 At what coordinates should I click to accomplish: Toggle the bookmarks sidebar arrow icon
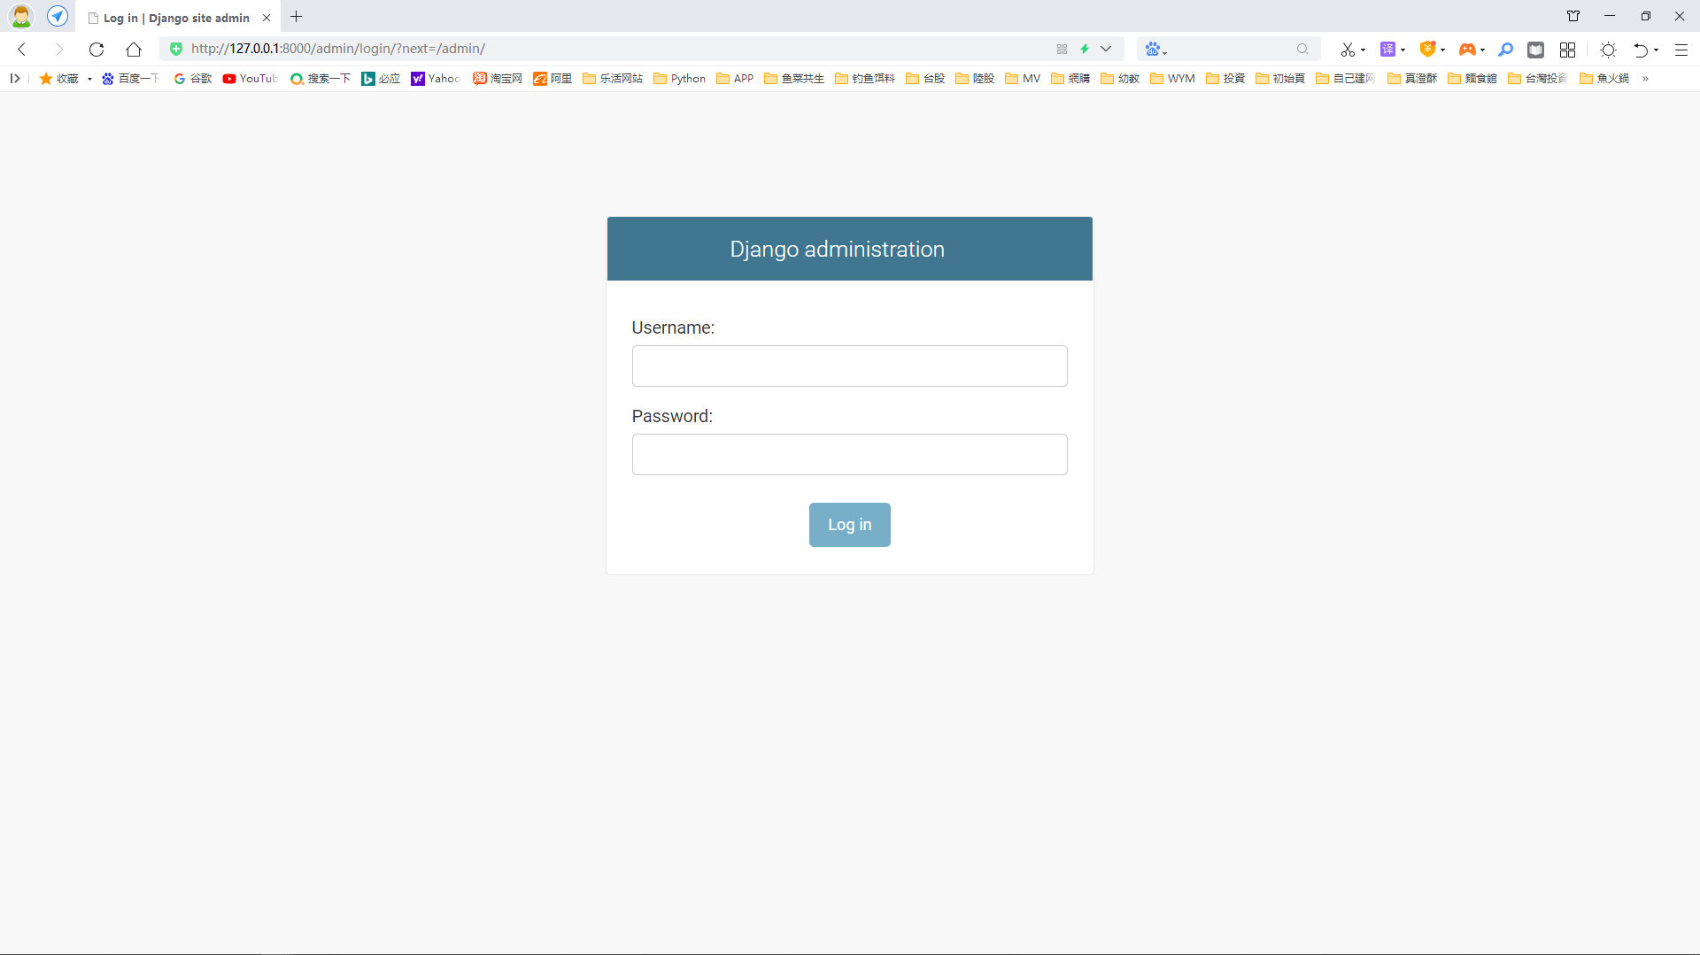click(15, 79)
